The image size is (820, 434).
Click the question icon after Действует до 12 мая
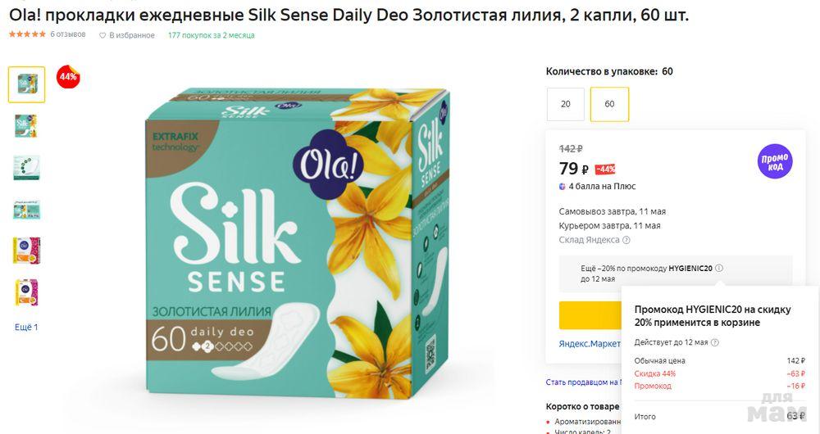714,342
